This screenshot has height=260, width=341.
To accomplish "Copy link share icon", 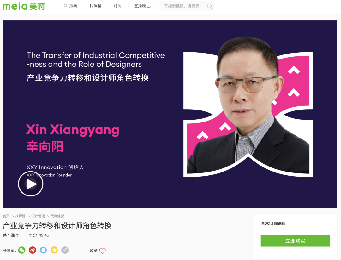I will click(65, 250).
